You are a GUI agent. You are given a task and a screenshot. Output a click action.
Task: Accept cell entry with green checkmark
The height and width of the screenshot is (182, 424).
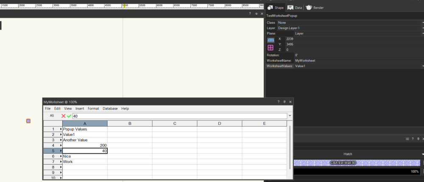[69, 116]
